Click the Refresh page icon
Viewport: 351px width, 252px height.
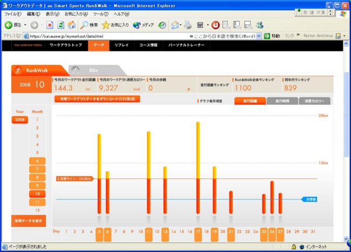click(60, 25)
